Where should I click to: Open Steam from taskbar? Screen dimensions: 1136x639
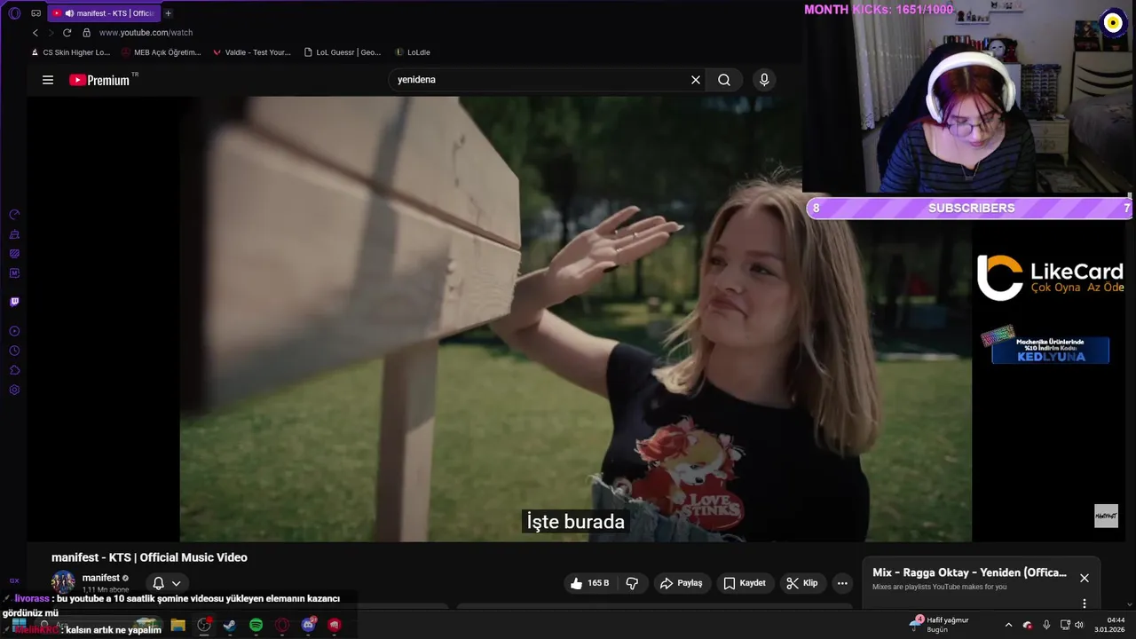pos(229,625)
